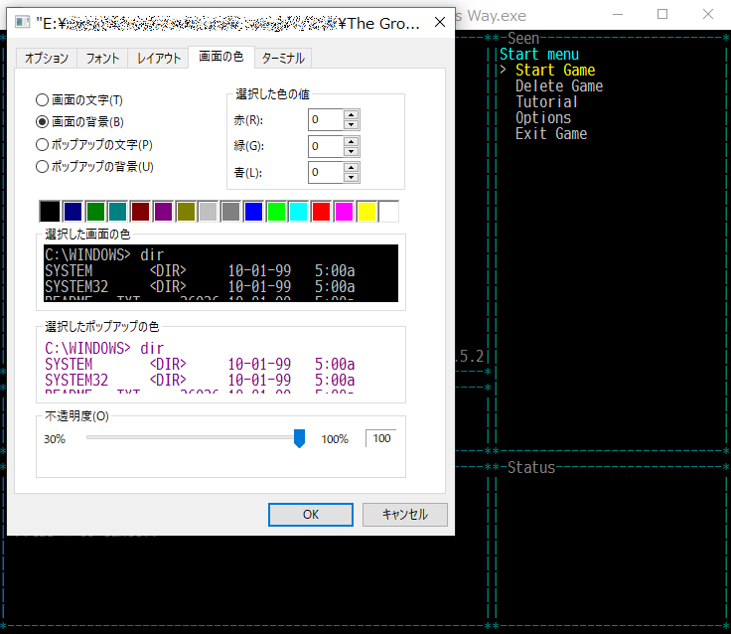Screen dimensions: 731x634
Task: Maximize the console game window
Action: tap(662, 15)
